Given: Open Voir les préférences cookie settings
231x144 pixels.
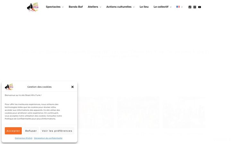Looking at the screenshot, I should click(x=57, y=131).
